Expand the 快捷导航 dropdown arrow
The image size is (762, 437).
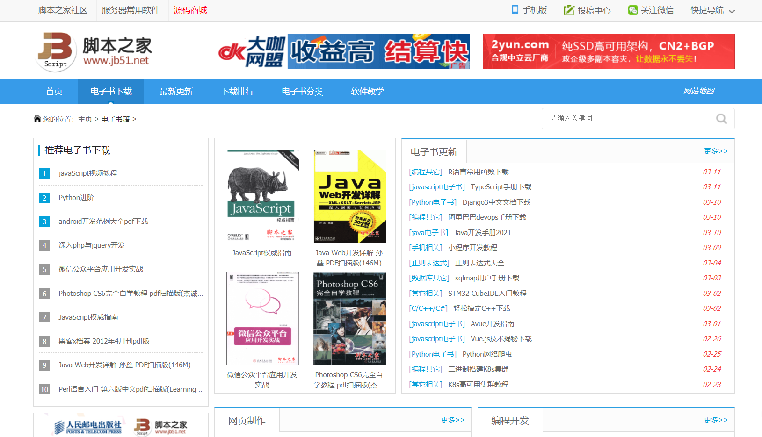click(732, 11)
